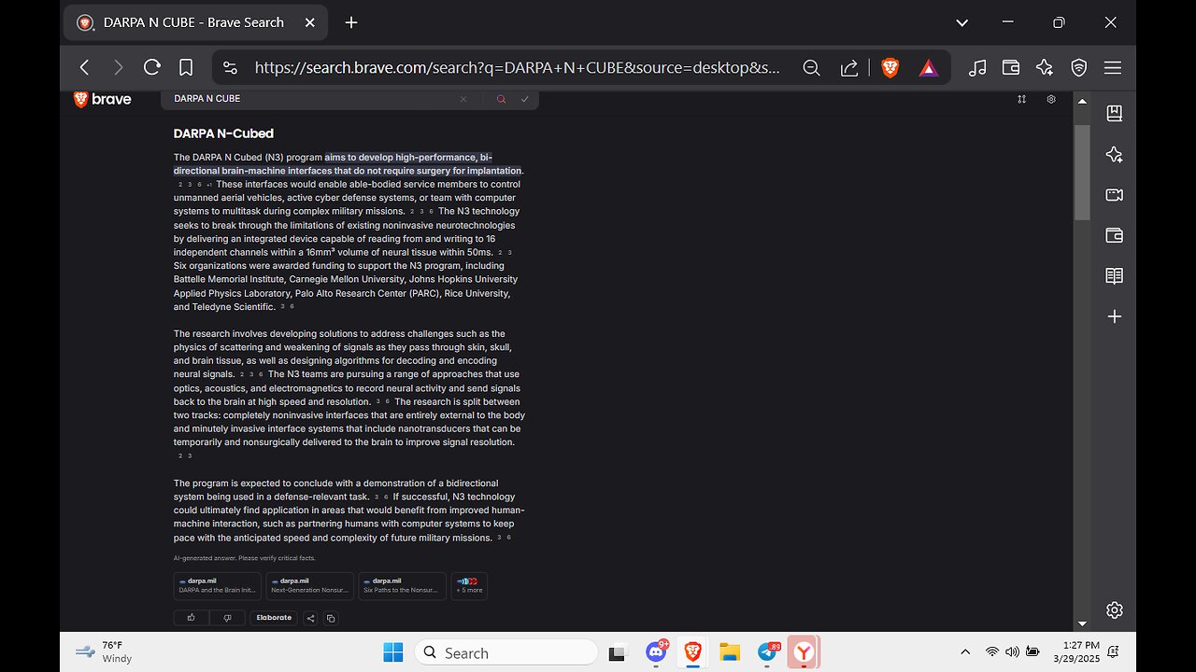The width and height of the screenshot is (1196, 672).
Task: Open Wi-Fi network settings in tray
Action: [991, 652]
